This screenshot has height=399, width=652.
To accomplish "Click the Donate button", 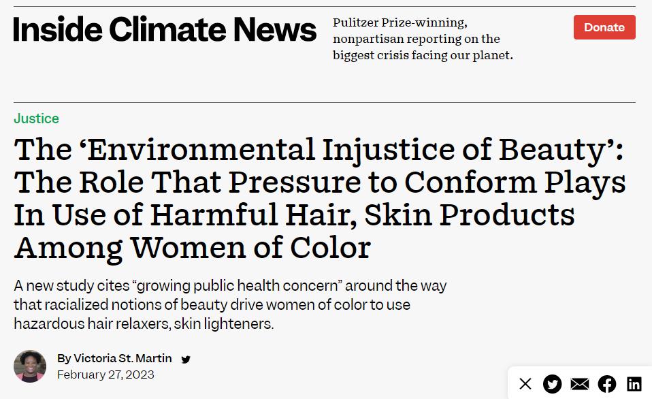I will pos(604,27).
